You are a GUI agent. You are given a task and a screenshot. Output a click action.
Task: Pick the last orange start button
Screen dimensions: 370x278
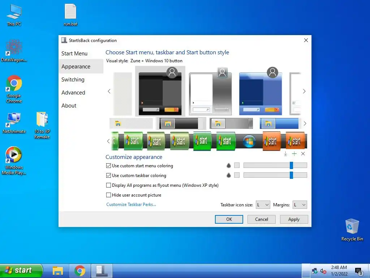click(295, 141)
